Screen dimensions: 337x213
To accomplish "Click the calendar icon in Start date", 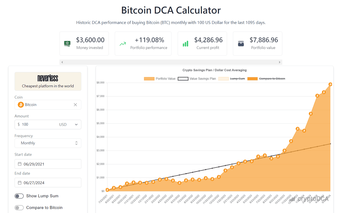I will [20, 164].
